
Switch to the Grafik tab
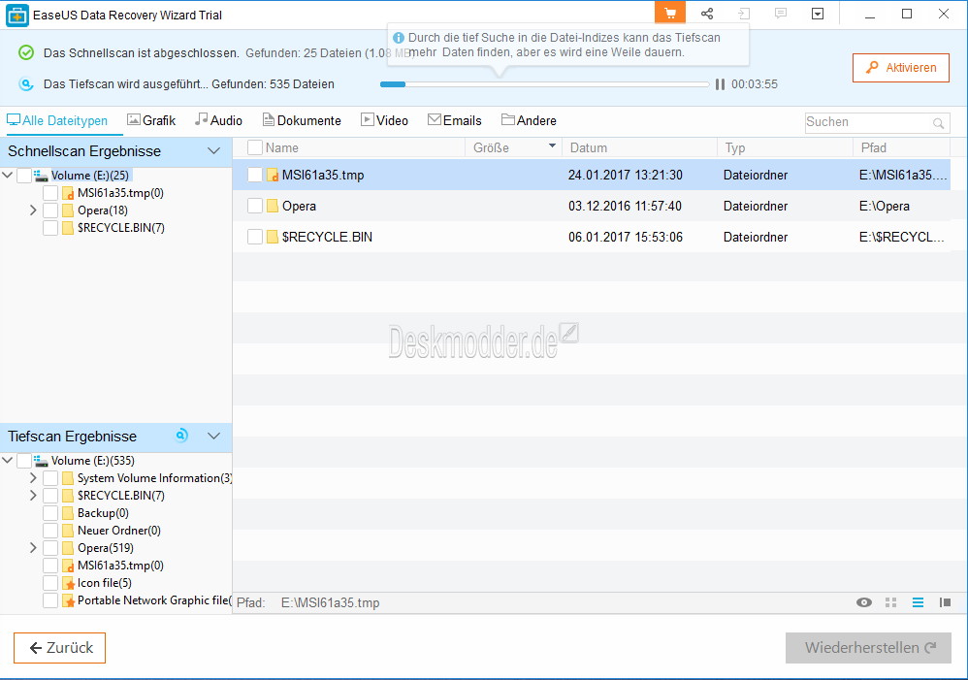(x=151, y=120)
